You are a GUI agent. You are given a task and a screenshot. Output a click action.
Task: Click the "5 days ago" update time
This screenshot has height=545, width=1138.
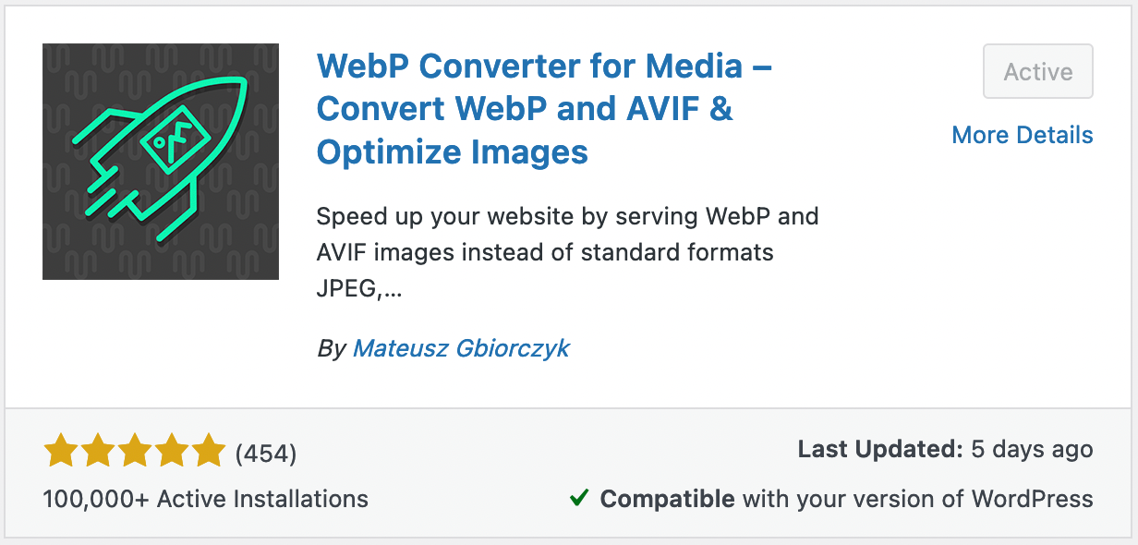(x=1032, y=450)
